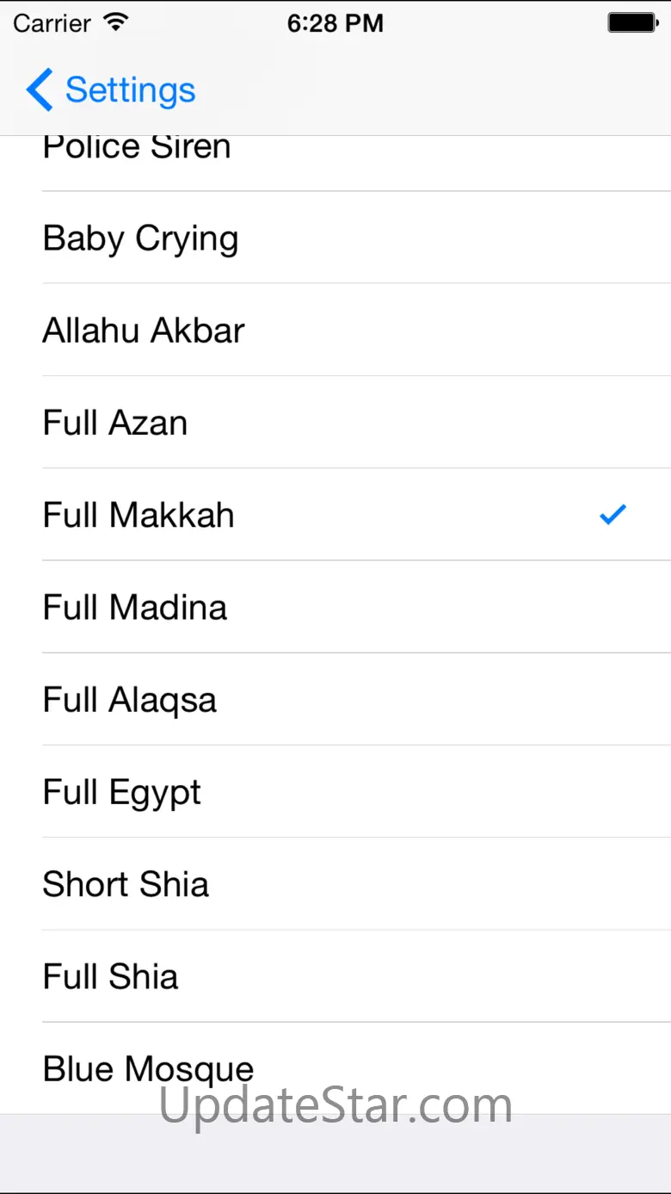Click the Carrier text in status bar
The height and width of the screenshot is (1194, 671).
pyautogui.click(x=52, y=23)
